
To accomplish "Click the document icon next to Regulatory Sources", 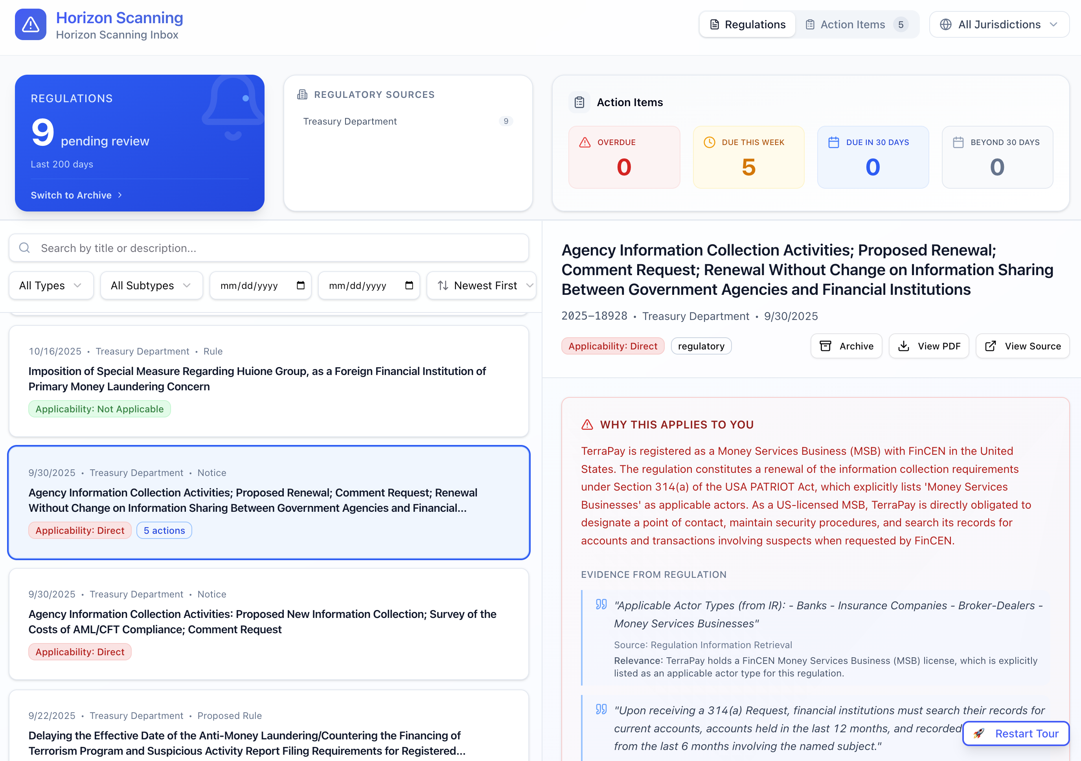I will click(x=302, y=94).
